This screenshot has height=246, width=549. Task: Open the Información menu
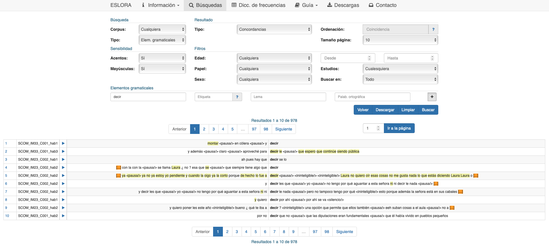pyautogui.click(x=160, y=5)
